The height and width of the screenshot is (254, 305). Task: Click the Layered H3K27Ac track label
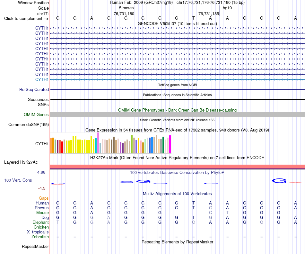tap(21, 162)
